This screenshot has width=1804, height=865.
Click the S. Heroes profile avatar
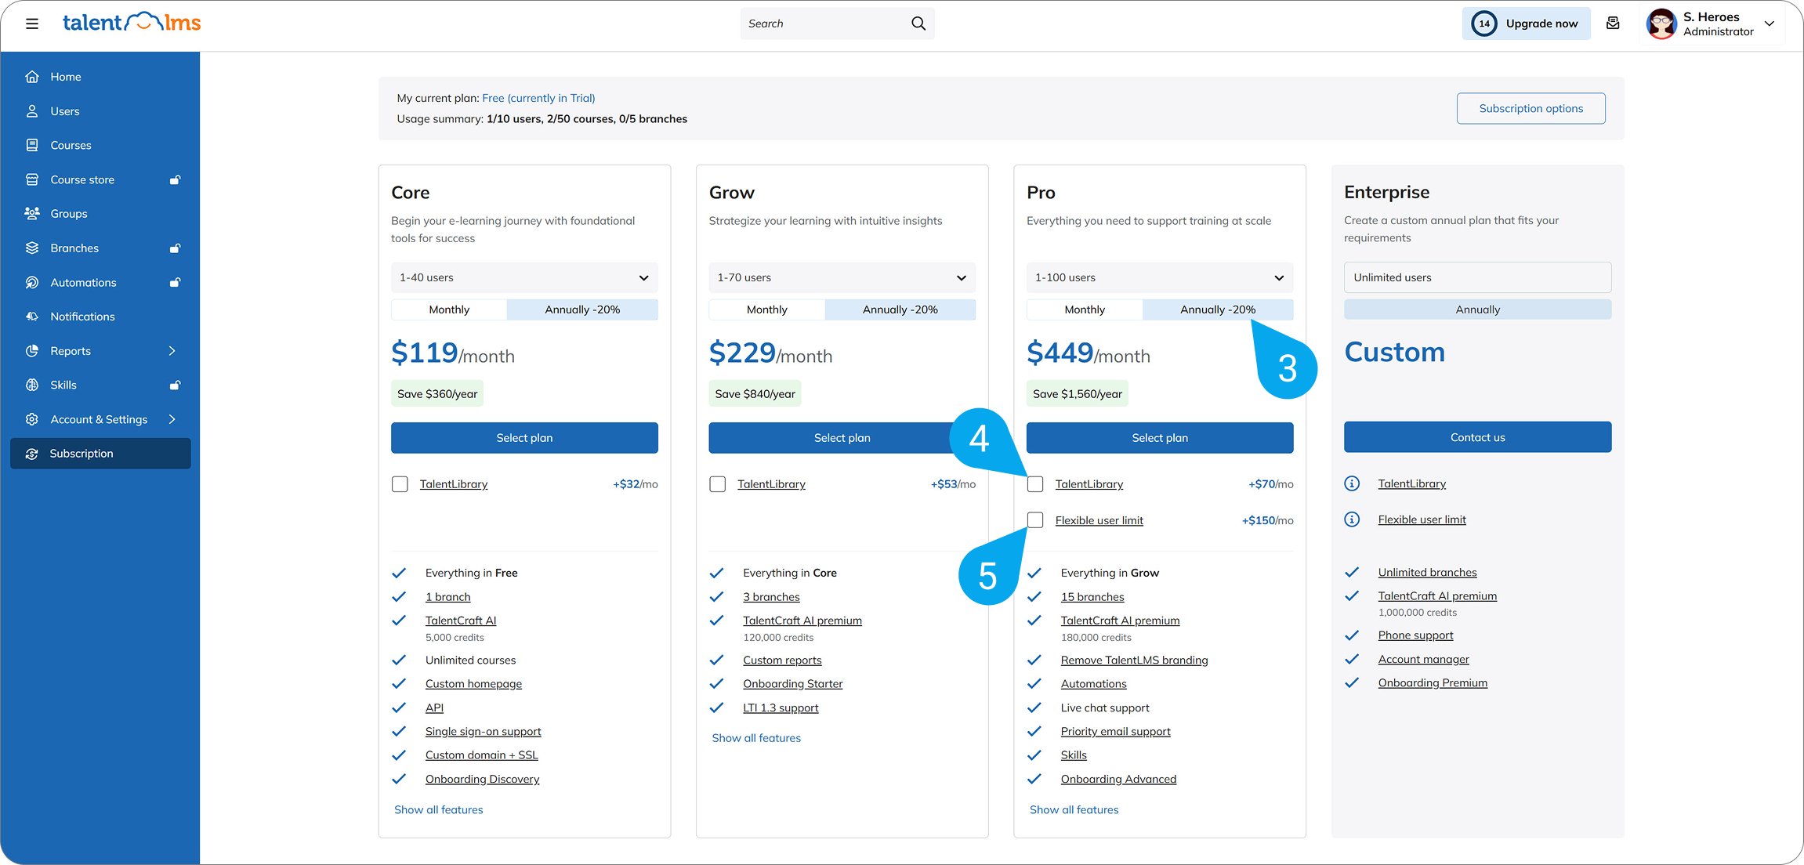(x=1661, y=24)
